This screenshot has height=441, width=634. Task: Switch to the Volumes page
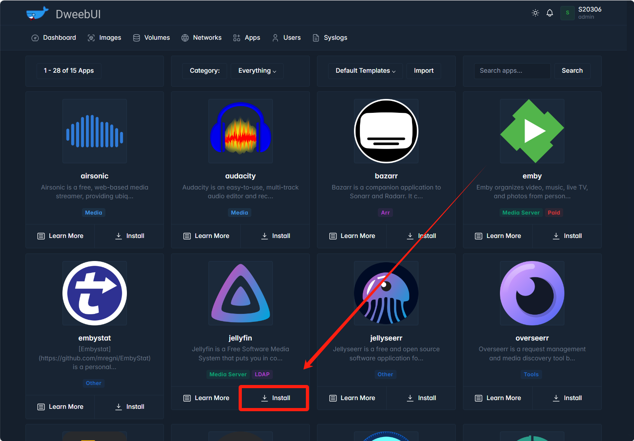coord(151,38)
